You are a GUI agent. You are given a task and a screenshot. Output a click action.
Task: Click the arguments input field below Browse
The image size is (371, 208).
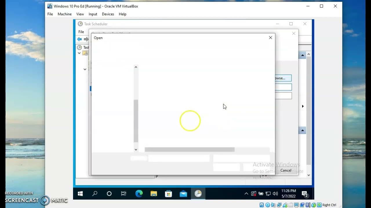tap(283, 87)
